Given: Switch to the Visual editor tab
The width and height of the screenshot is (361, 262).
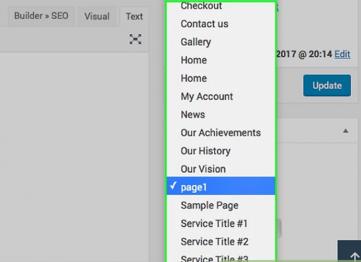Looking at the screenshot, I should coord(97,16).
